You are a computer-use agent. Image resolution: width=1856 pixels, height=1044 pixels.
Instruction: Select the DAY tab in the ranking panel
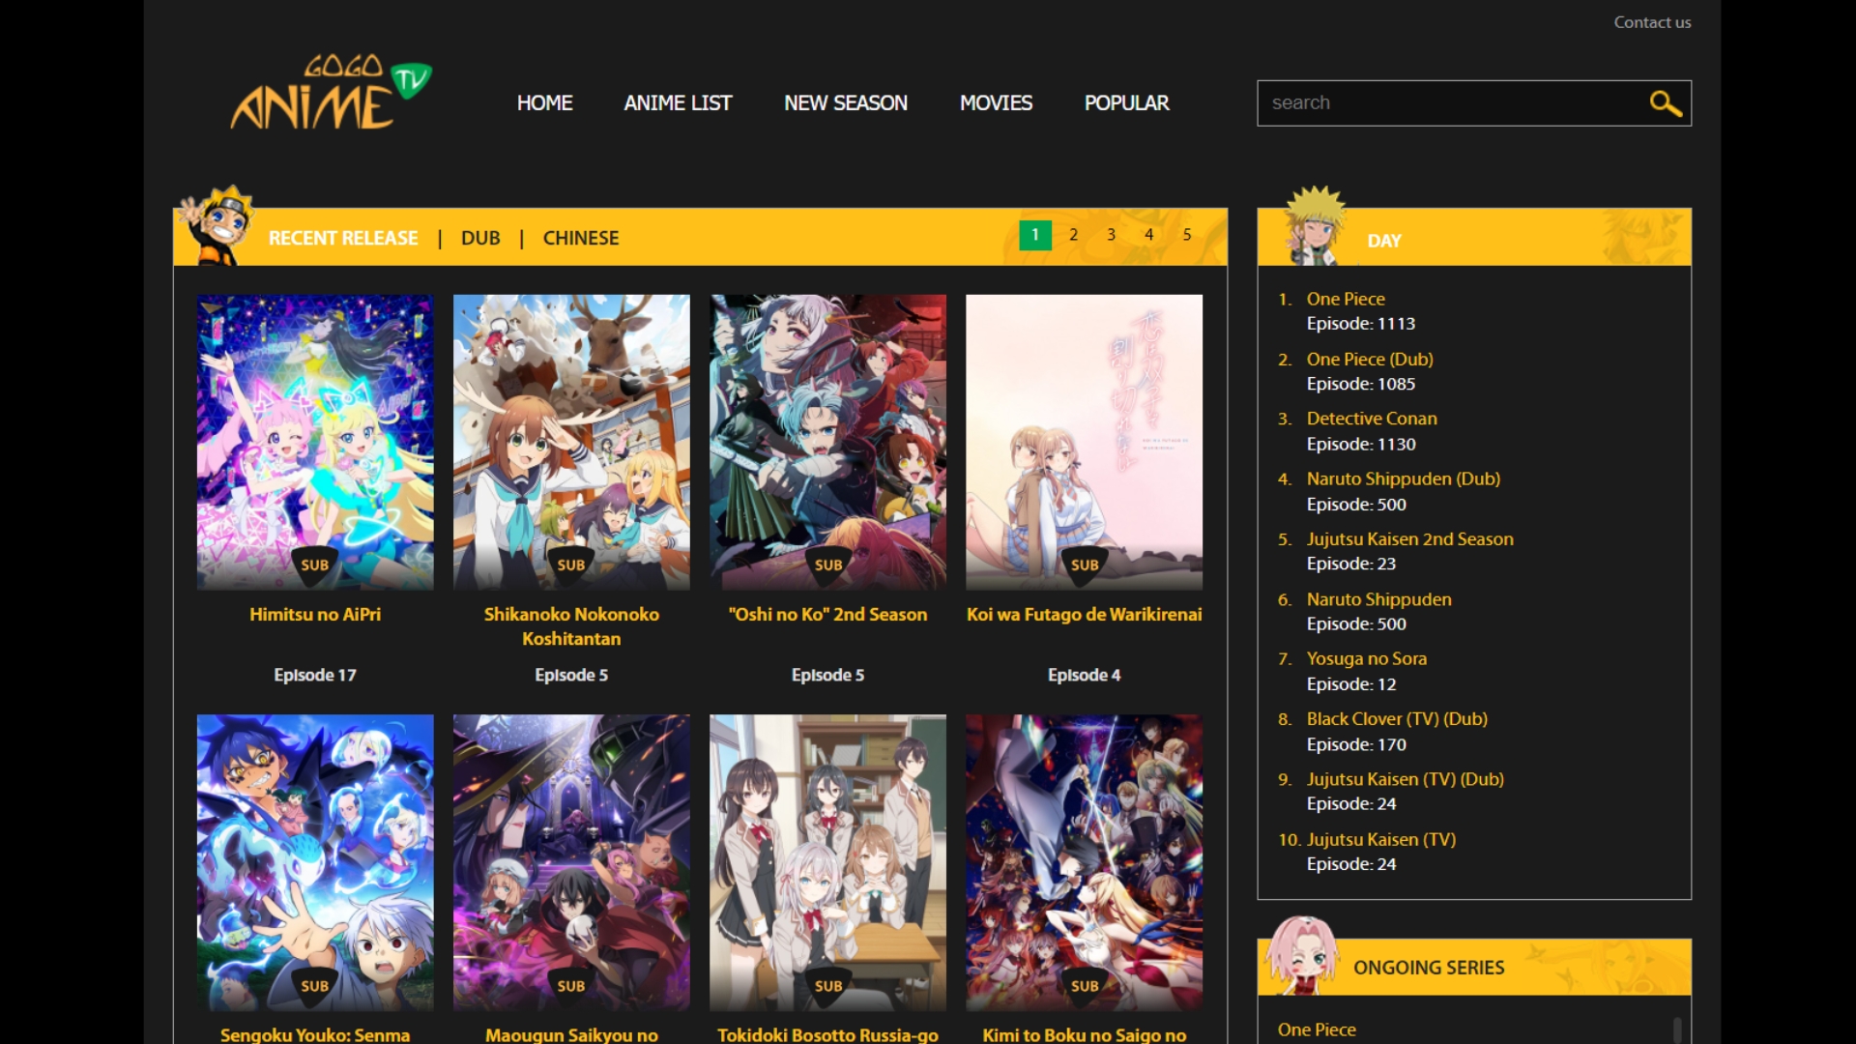[1384, 241]
